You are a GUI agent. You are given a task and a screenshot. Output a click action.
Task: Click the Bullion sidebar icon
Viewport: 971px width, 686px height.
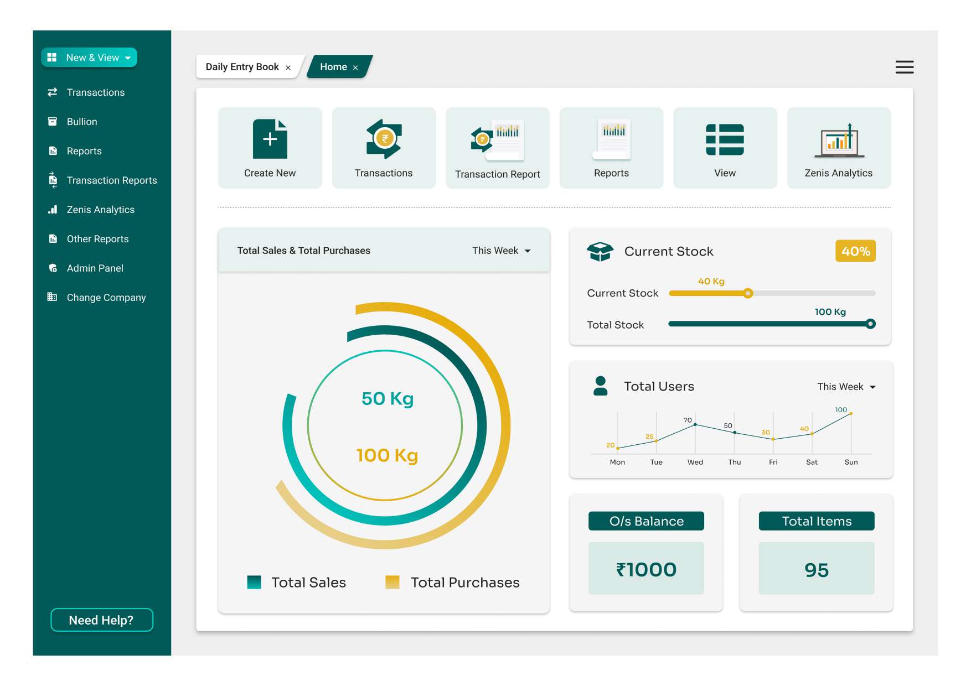click(x=53, y=122)
